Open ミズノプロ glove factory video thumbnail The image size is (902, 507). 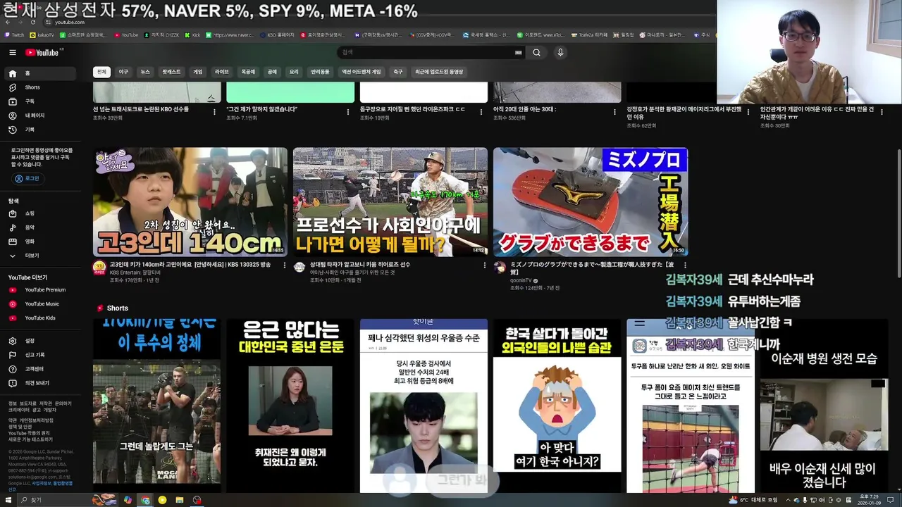591,202
